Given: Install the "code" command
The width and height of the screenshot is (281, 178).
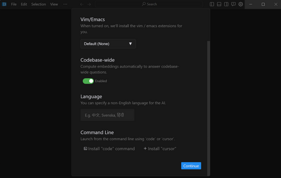Looking at the screenshot, I should [x=109, y=148].
